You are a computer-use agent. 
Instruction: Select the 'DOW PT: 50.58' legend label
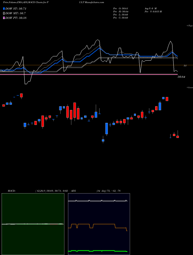coord(16,18)
